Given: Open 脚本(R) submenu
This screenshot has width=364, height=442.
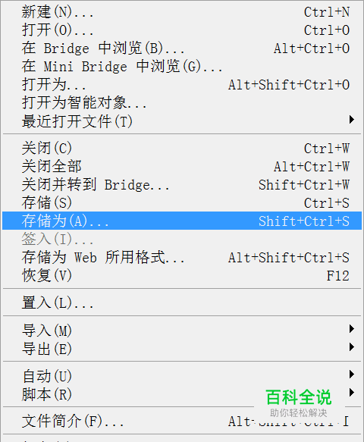Looking at the screenshot, I should 182,394.
